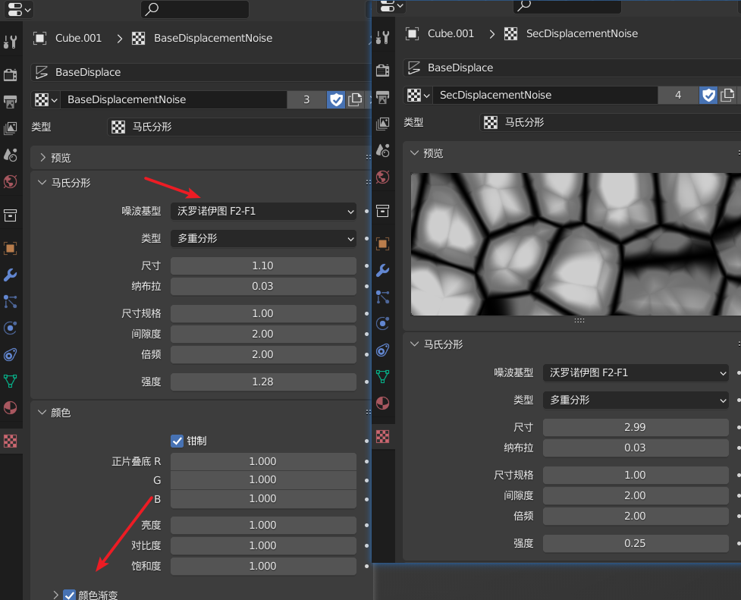
Task: Toggle 钳制 clamp checkbox
Action: click(x=177, y=441)
